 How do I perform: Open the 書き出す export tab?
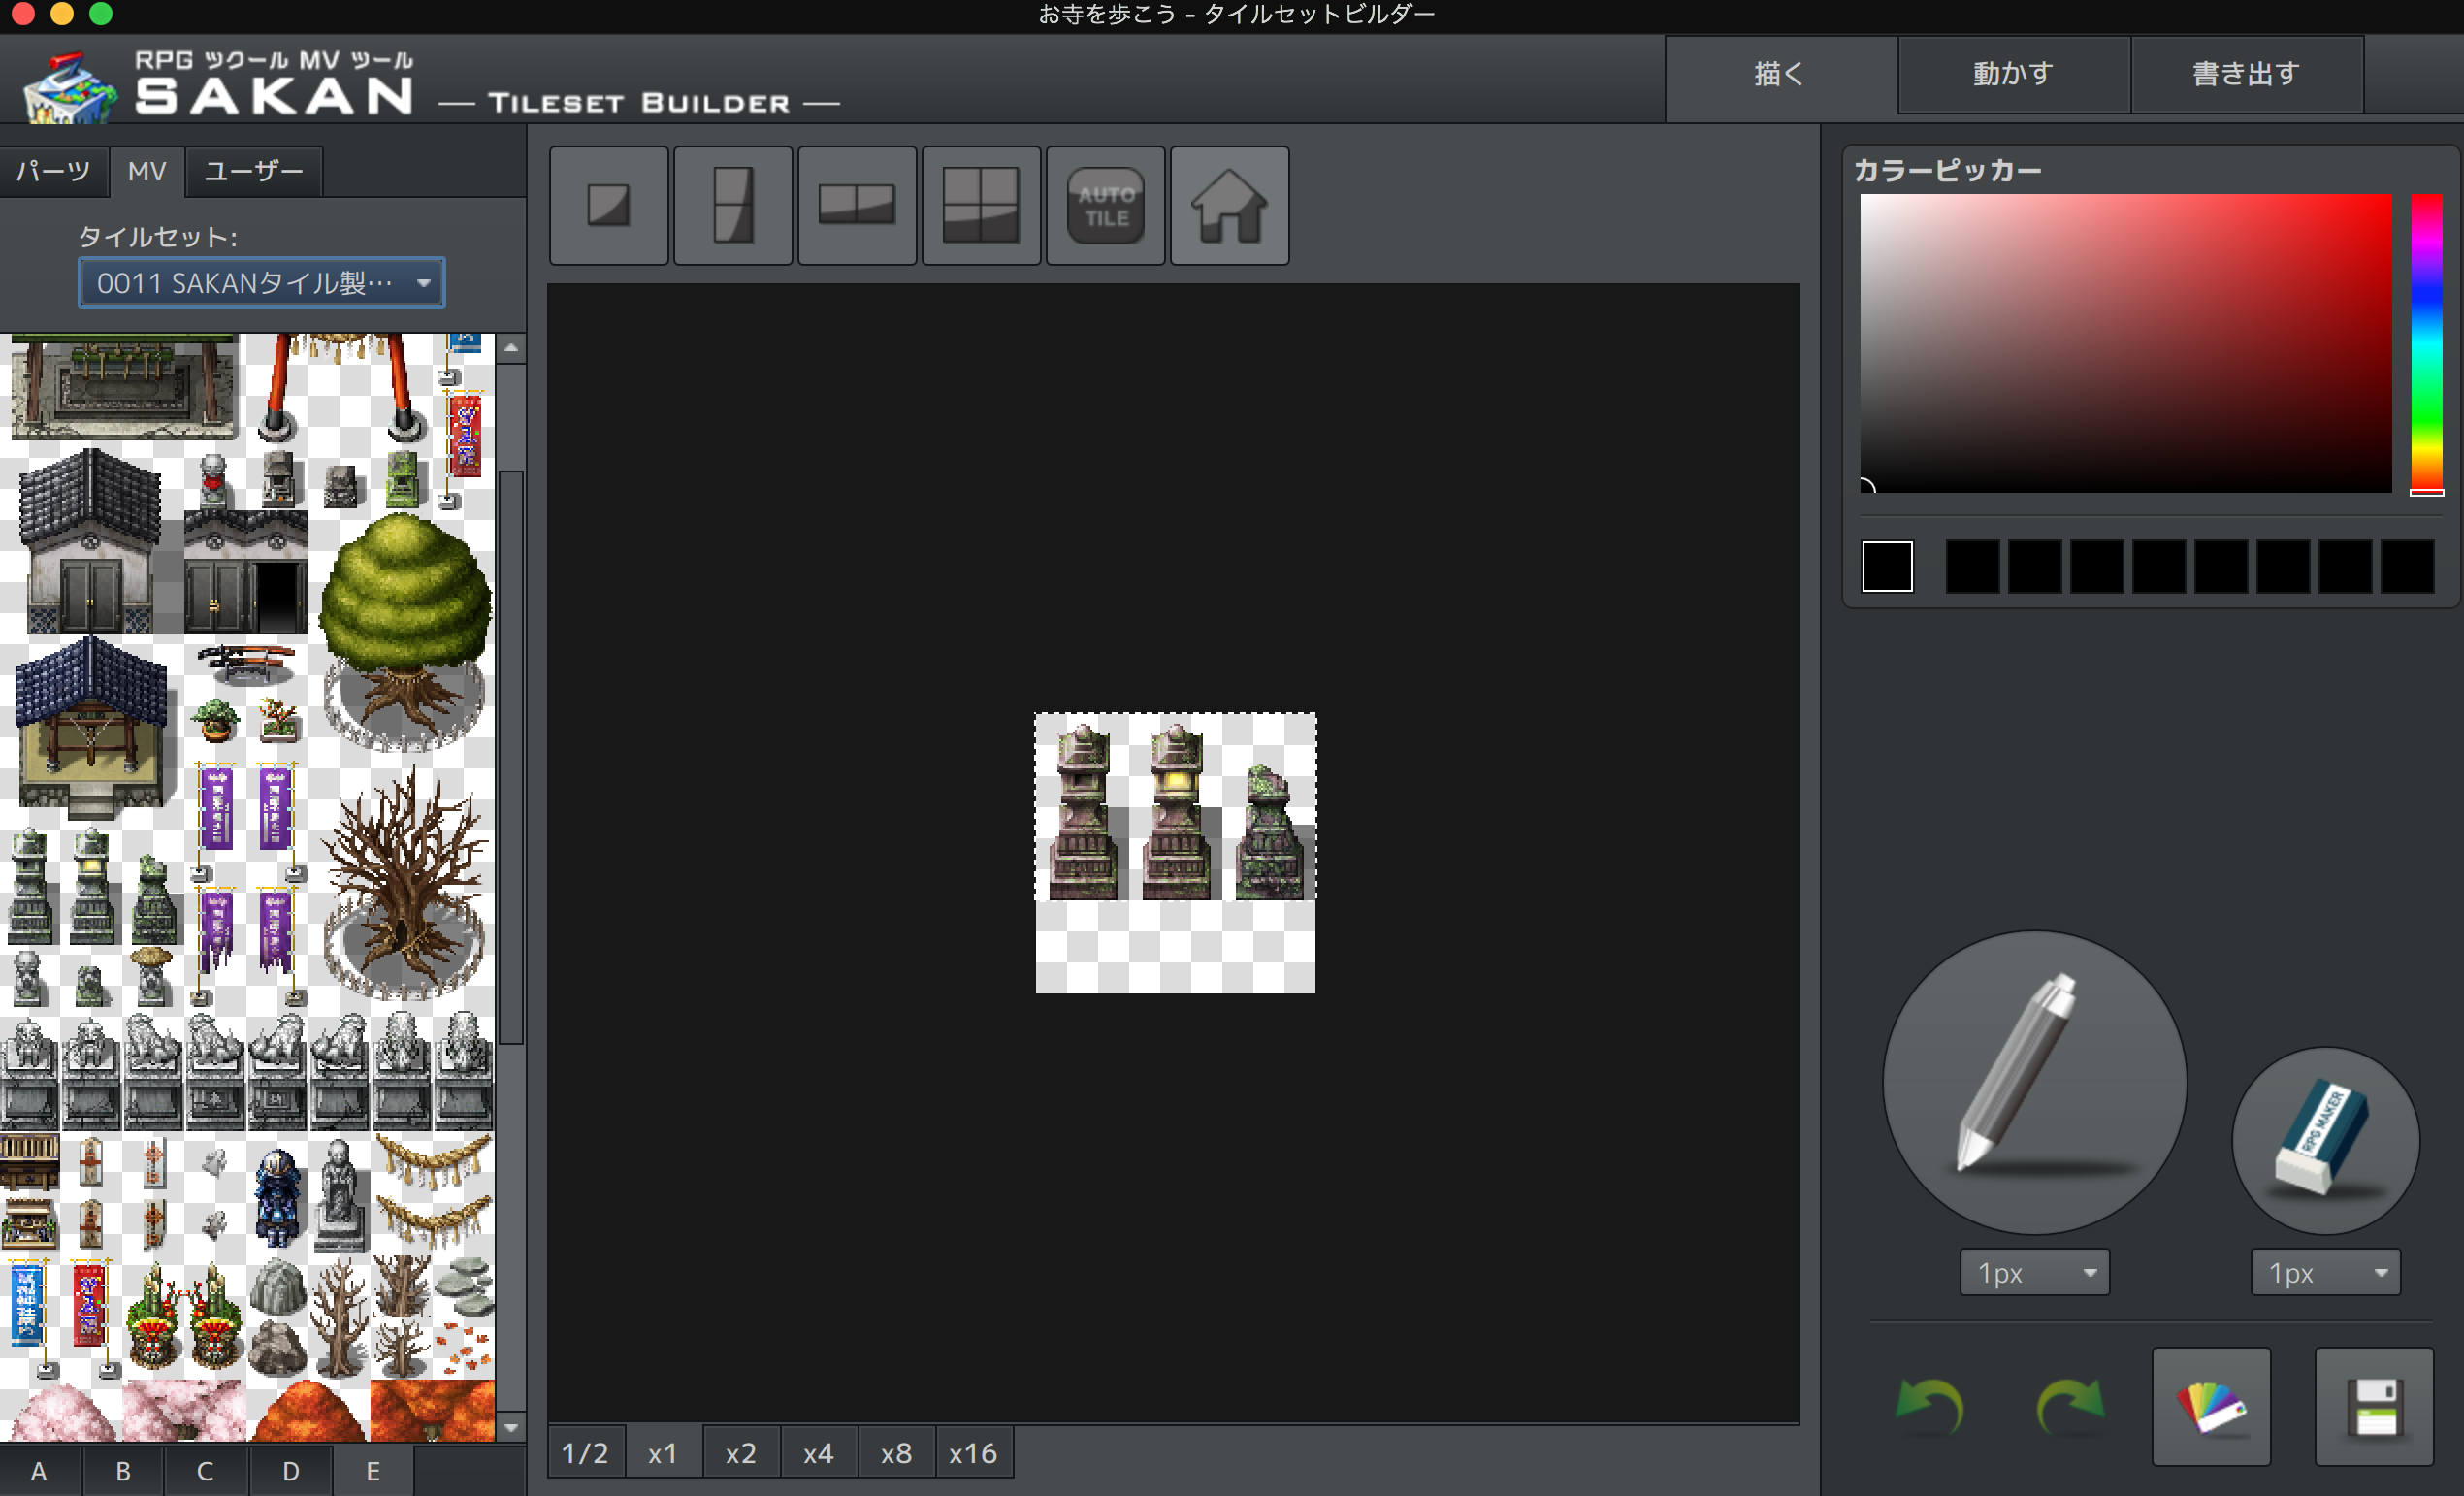pos(2246,74)
